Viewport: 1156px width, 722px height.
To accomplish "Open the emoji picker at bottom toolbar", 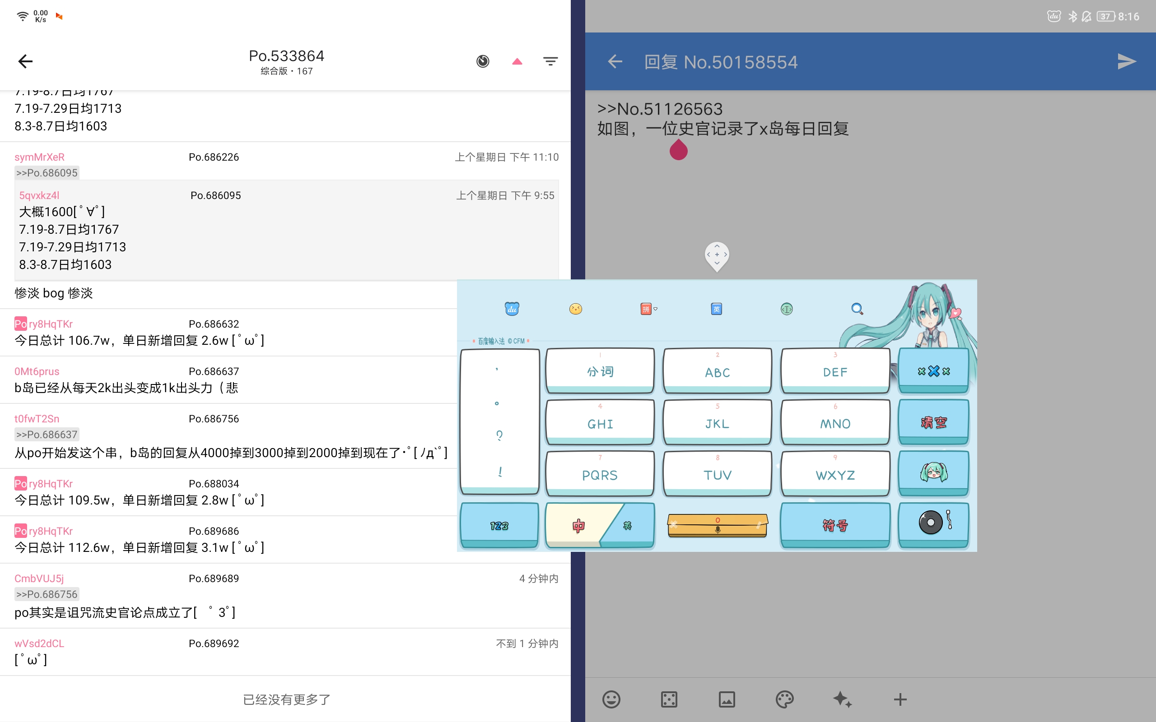I will [611, 699].
